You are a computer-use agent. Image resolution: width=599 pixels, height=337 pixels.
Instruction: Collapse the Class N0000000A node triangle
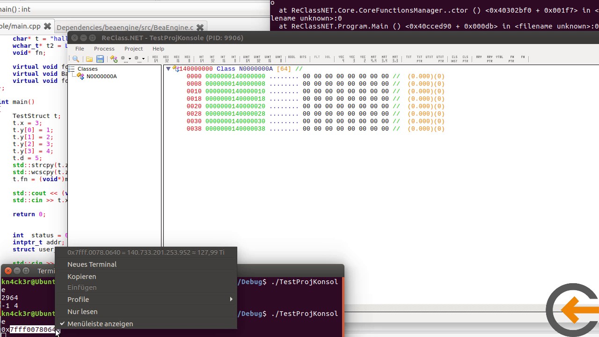pos(168,69)
